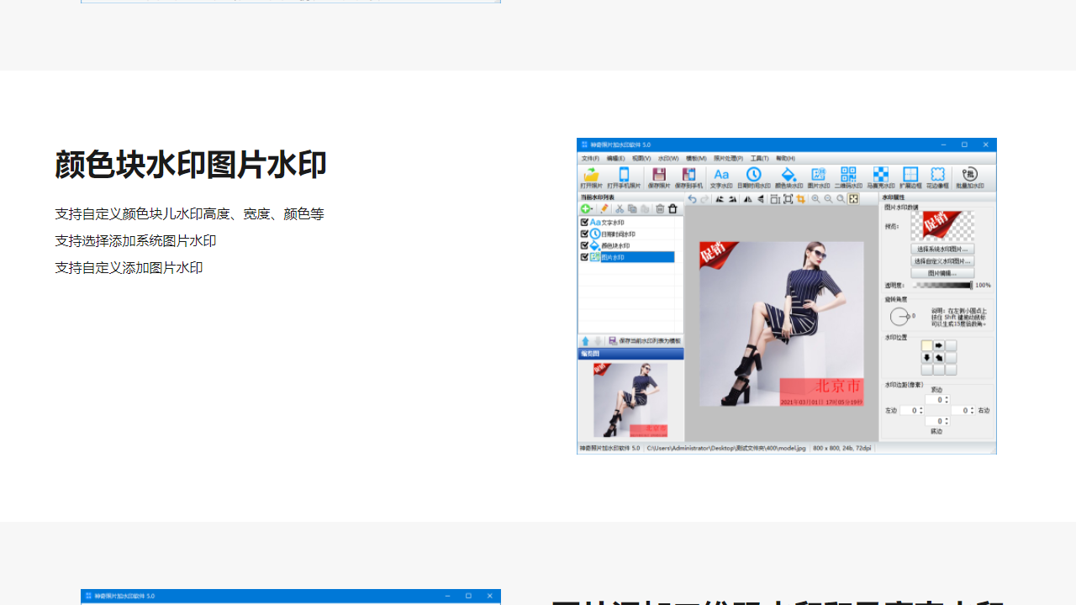This screenshot has width=1076, height=605.
Task: Toggle the 颜色块水印 checkbox in the list
Action: [584, 245]
